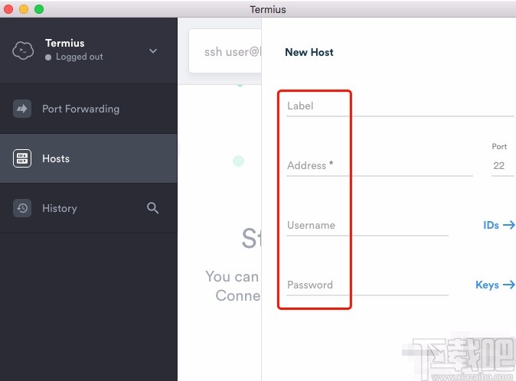Click the Logged out status dot
516x381 pixels.
pyautogui.click(x=48, y=57)
